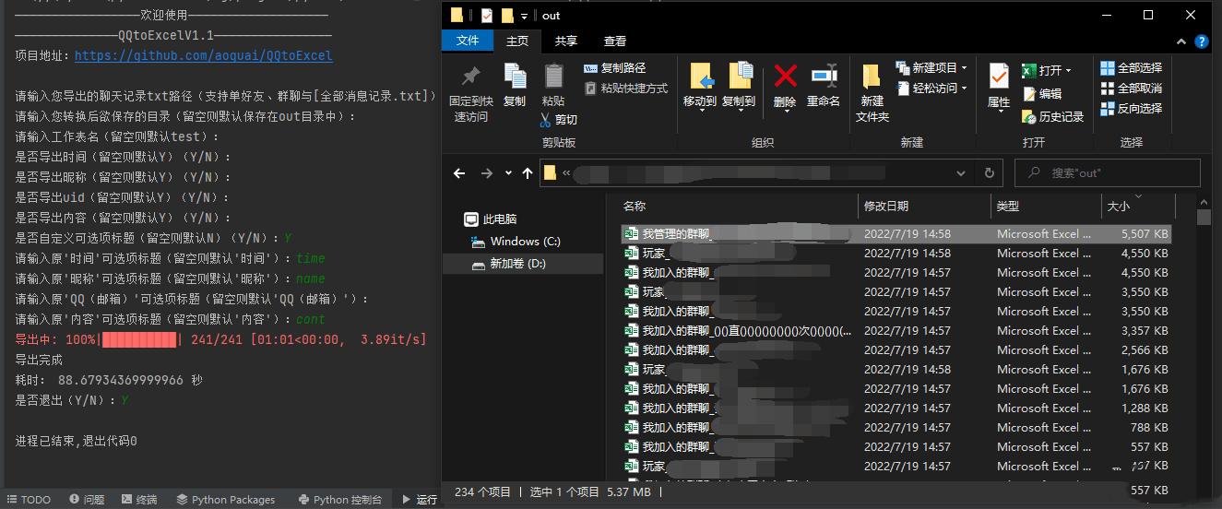This screenshot has height=509, width=1222.
Task: Select the file sized 1,288 KB
Action: point(896,408)
